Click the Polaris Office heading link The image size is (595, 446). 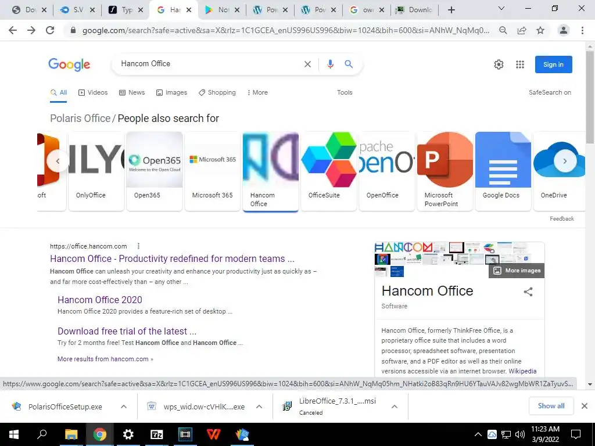(x=80, y=118)
